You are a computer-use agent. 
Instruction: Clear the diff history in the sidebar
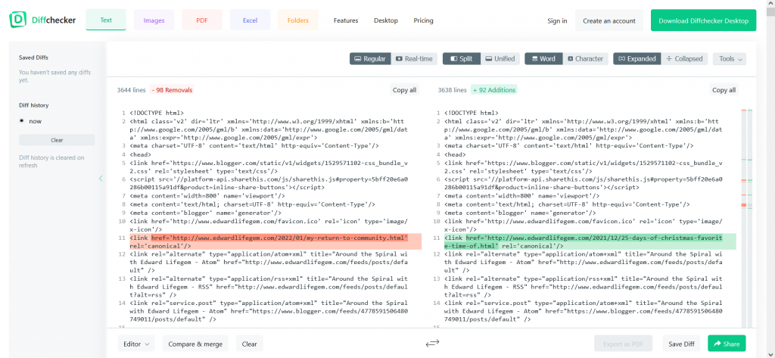tap(57, 140)
